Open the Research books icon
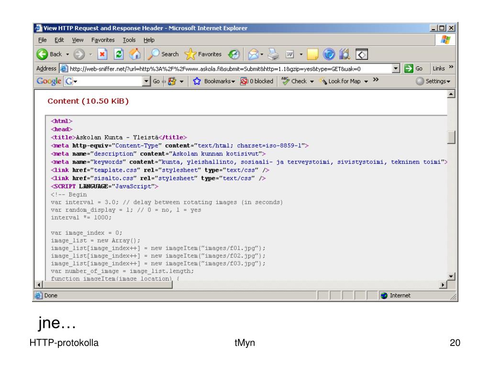This screenshot has width=490, height=367. 345,54
